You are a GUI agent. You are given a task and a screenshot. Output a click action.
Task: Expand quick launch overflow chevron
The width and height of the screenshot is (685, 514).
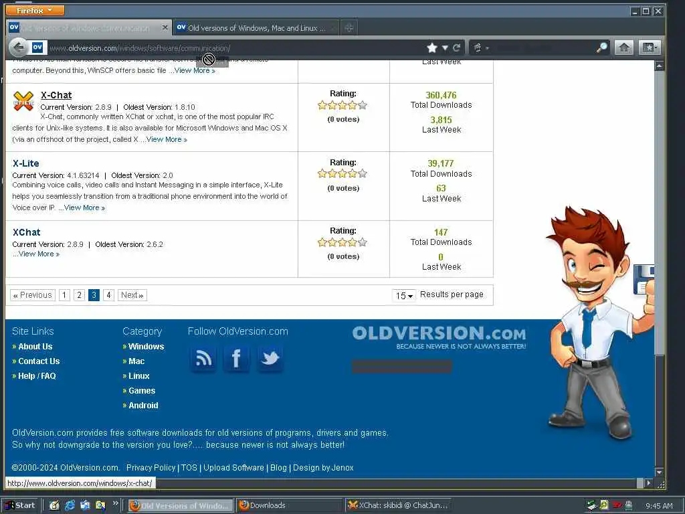click(115, 503)
